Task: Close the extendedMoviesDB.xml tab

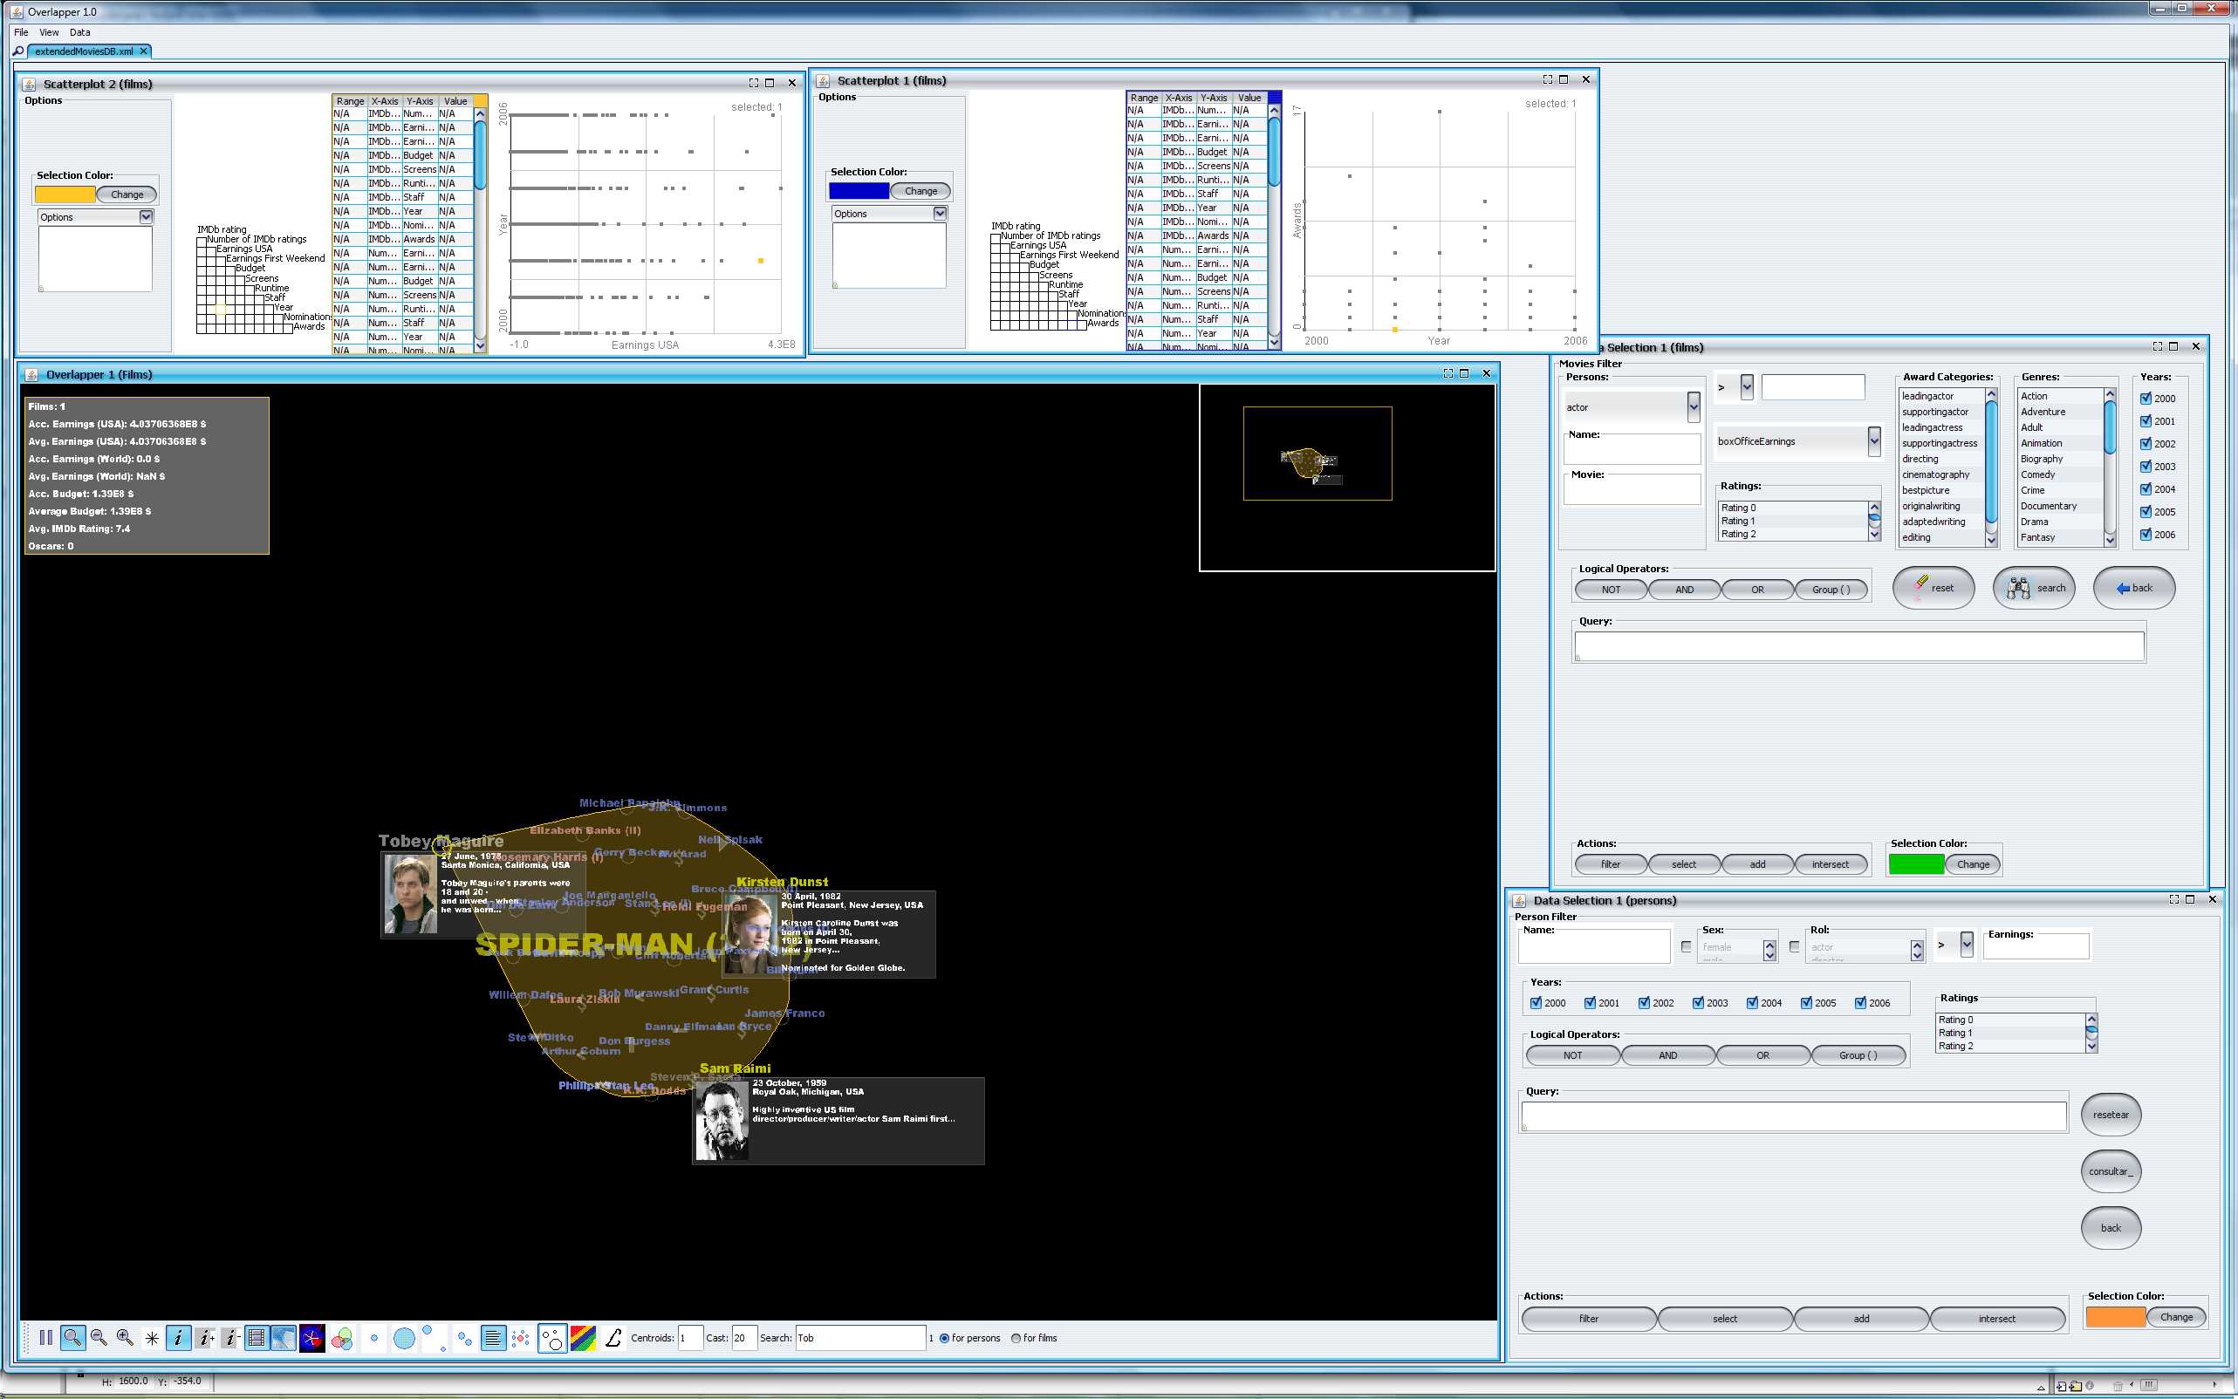Action: tap(143, 51)
